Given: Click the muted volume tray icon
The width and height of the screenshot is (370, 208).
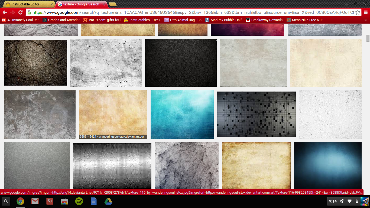Looking at the screenshot, I should (x=342, y=201).
